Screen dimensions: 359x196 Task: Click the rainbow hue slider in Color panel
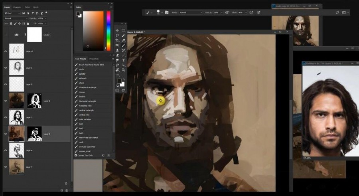click(108, 31)
